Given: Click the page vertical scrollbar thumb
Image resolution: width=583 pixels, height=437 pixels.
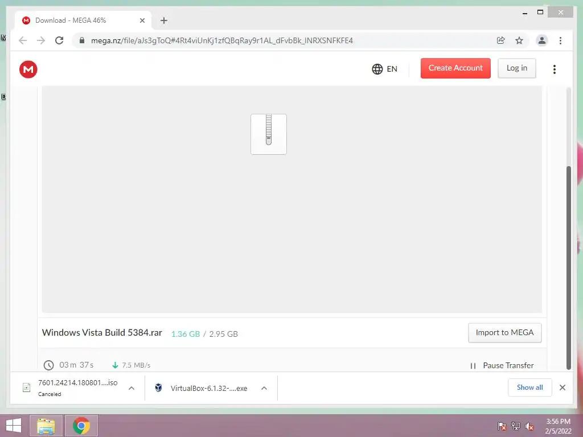Looking at the screenshot, I should pyautogui.click(x=569, y=267).
